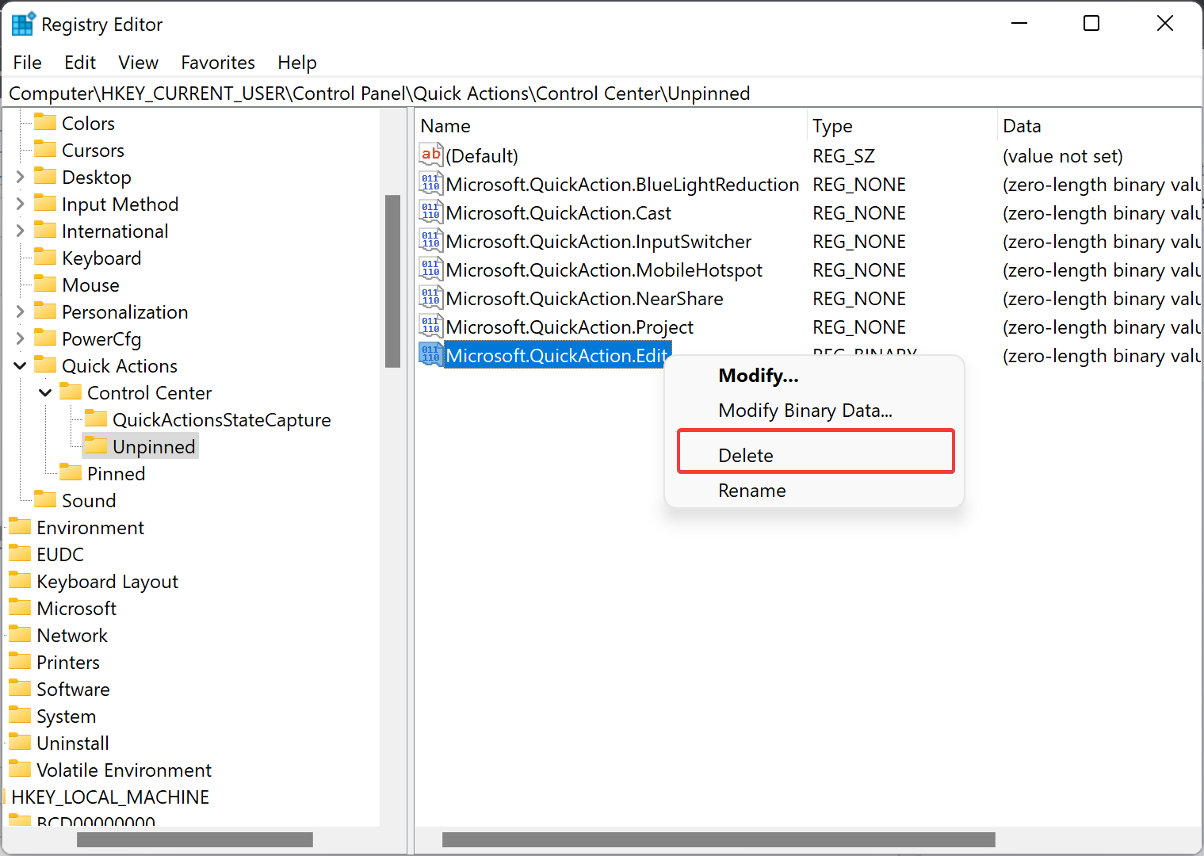Click the InputSwitcher binary value icon
1204x856 pixels.
[x=431, y=240]
